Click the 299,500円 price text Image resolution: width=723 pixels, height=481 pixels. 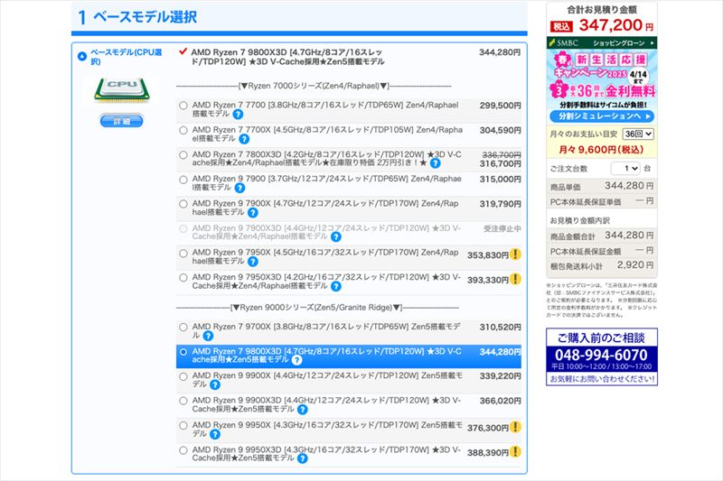click(x=501, y=106)
